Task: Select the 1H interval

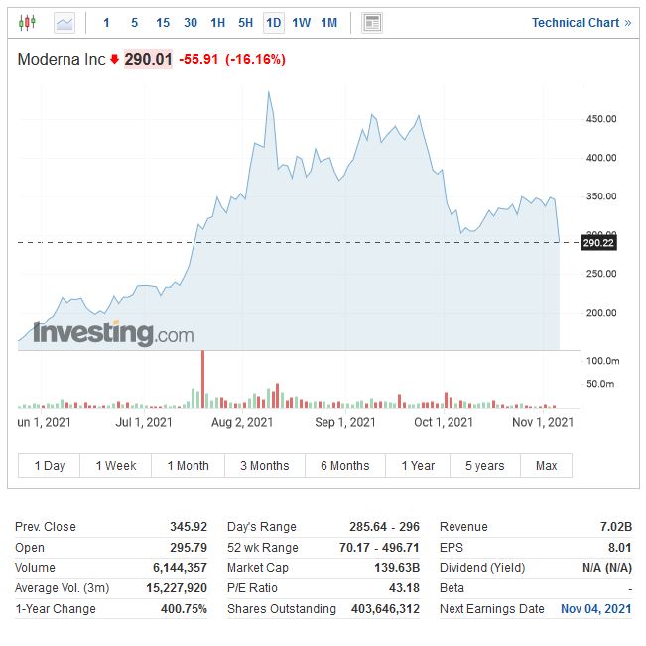Action: point(218,22)
